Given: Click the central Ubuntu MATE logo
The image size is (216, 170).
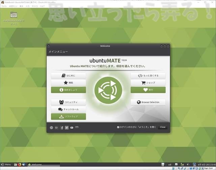Looking at the screenshot, I should [x=108, y=90].
